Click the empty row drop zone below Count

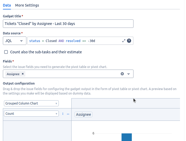(37, 131)
